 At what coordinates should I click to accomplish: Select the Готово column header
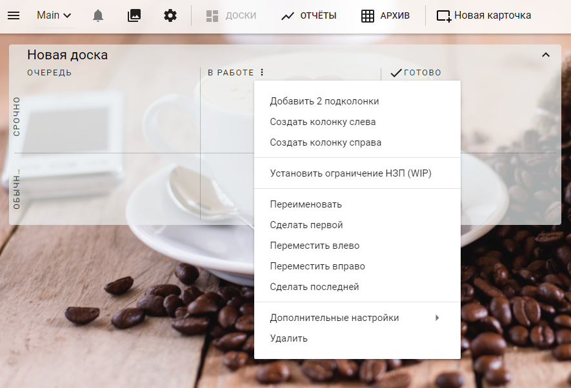[x=423, y=73]
